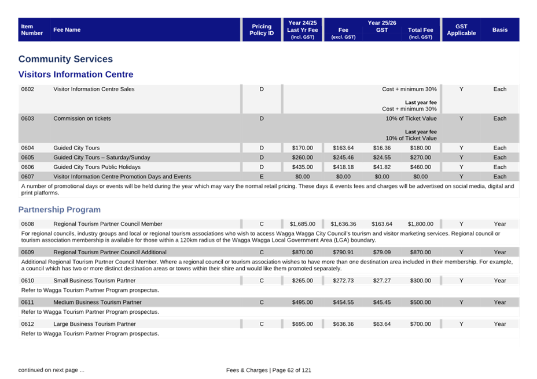The height and width of the screenshot is (379, 537).
Task: Click the $460.00 total fee
Action: [x=421, y=167]
